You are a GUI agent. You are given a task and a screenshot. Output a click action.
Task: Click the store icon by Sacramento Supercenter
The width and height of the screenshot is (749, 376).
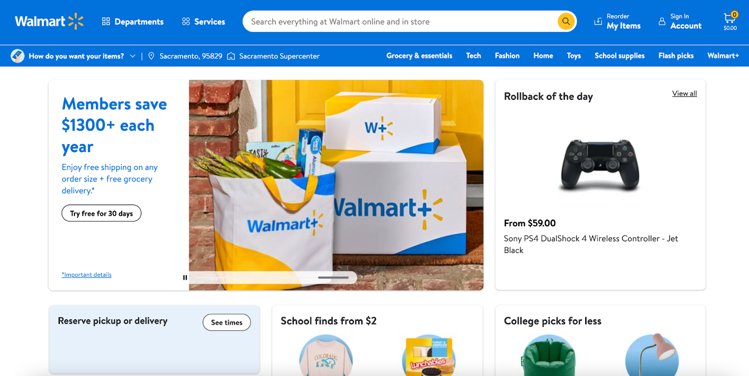tap(231, 56)
